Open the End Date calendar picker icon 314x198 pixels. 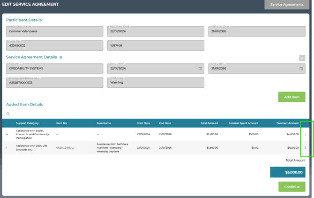click(x=301, y=69)
